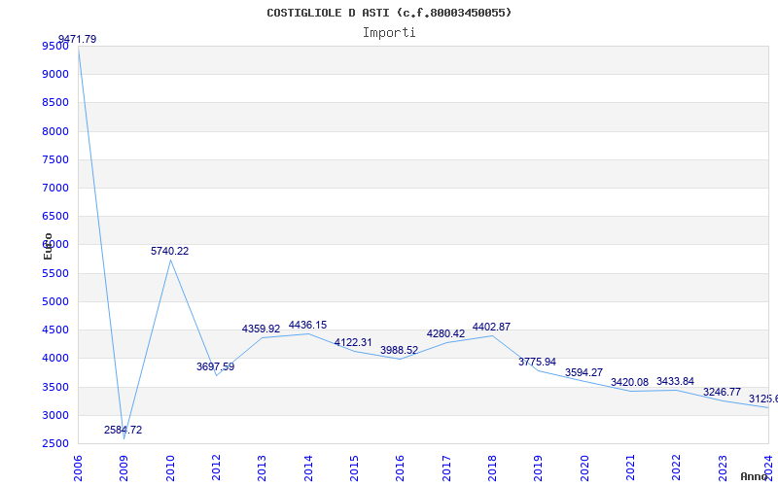Click the 2500 y-axis tick label
This screenshot has width=778, height=486.
pos(55,443)
